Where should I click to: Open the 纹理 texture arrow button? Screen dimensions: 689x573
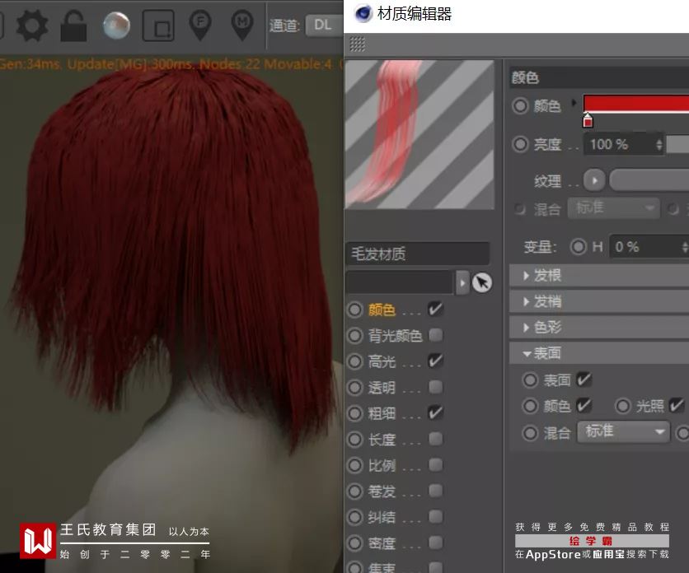(594, 180)
